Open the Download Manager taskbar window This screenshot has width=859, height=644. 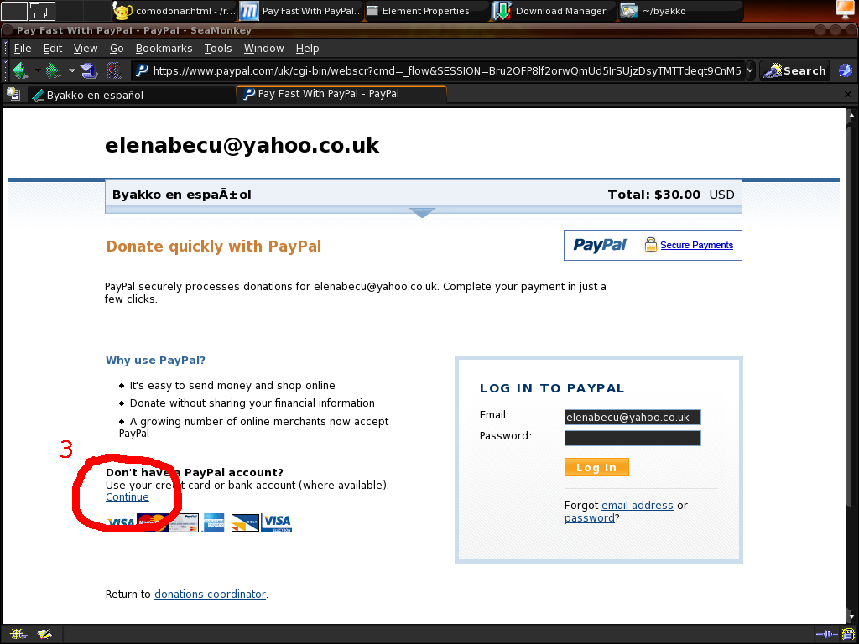[x=554, y=10]
